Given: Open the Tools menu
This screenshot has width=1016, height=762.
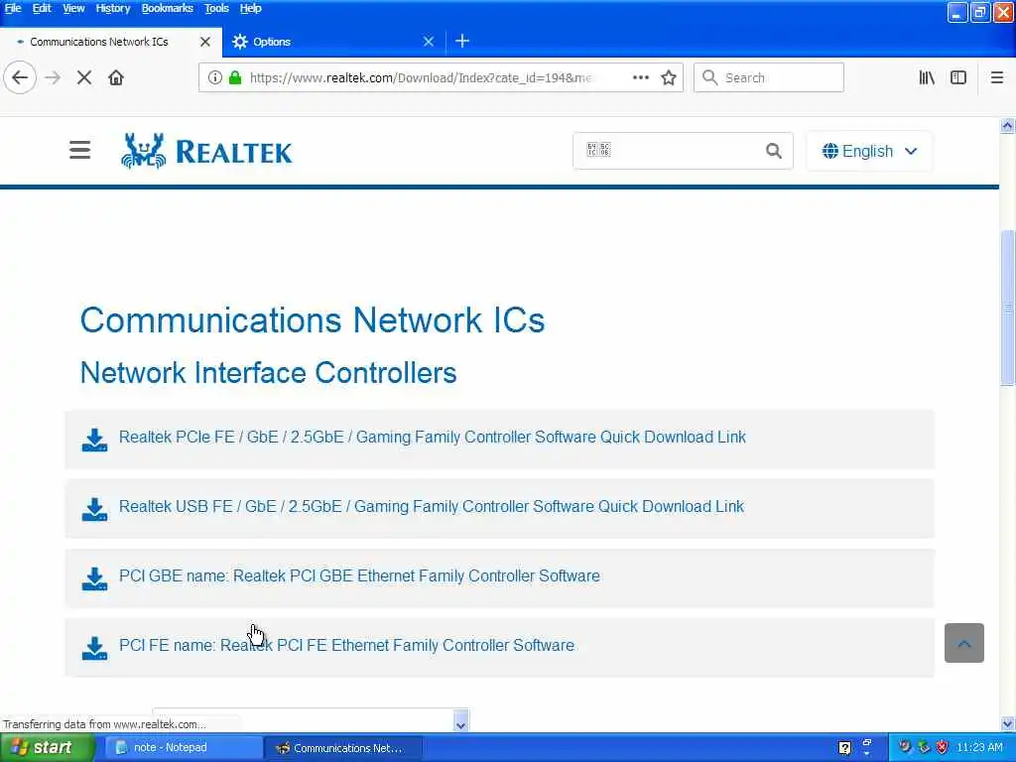Looking at the screenshot, I should coord(216,8).
